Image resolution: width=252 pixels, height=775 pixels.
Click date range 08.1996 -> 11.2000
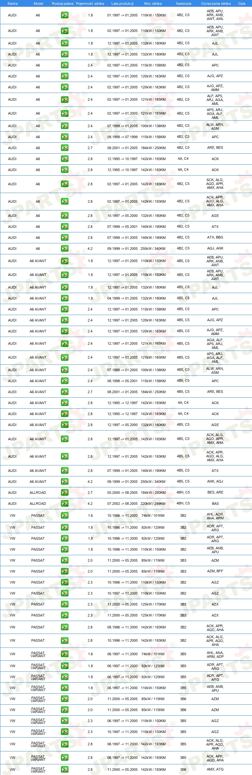tap(122, 627)
